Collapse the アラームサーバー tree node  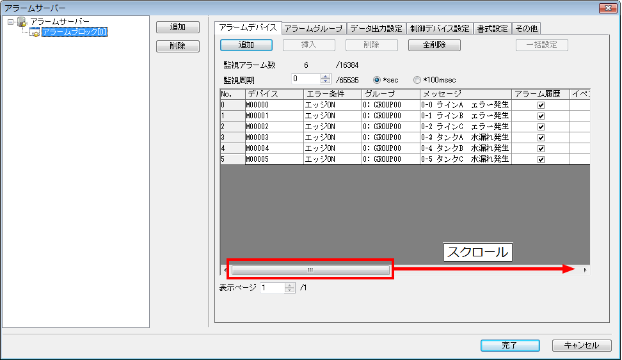[x=11, y=22]
